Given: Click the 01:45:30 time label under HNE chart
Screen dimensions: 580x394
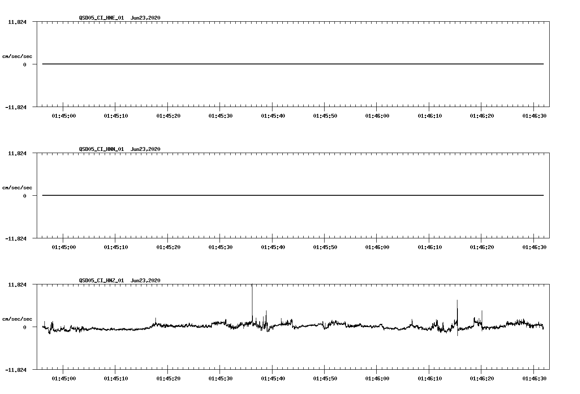Looking at the screenshot, I should point(220,116).
